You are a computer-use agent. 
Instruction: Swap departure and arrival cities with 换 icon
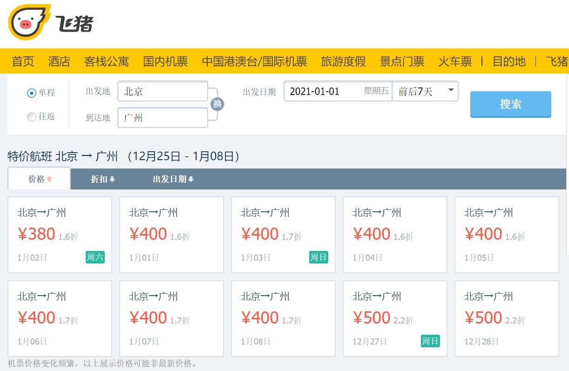[217, 104]
